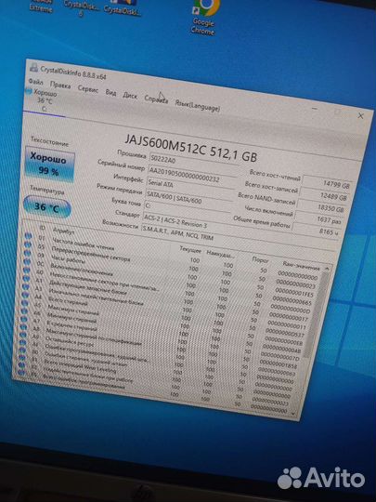Image resolution: width=376 pixels, height=502 pixels.
Task: Click the model title JAJS600M512C 512,1 GB
Action: pyautogui.click(x=191, y=149)
